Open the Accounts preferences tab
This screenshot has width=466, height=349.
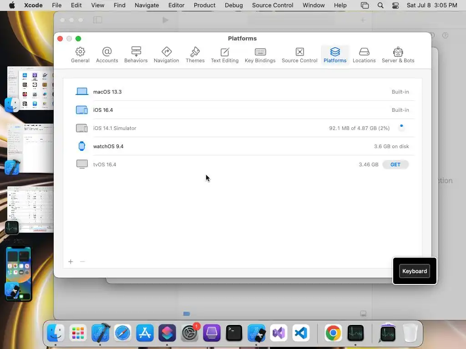(x=107, y=55)
